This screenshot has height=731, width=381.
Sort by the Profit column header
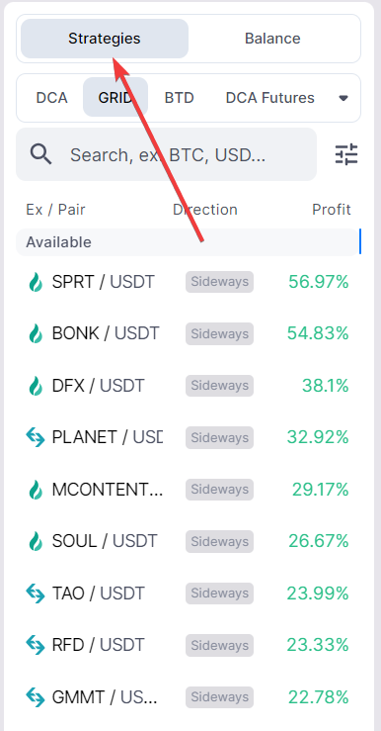pos(332,210)
